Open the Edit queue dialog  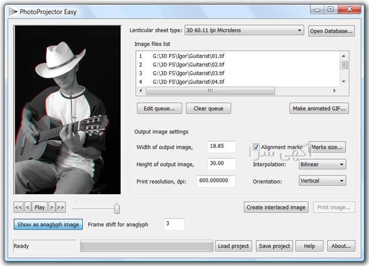(159, 109)
